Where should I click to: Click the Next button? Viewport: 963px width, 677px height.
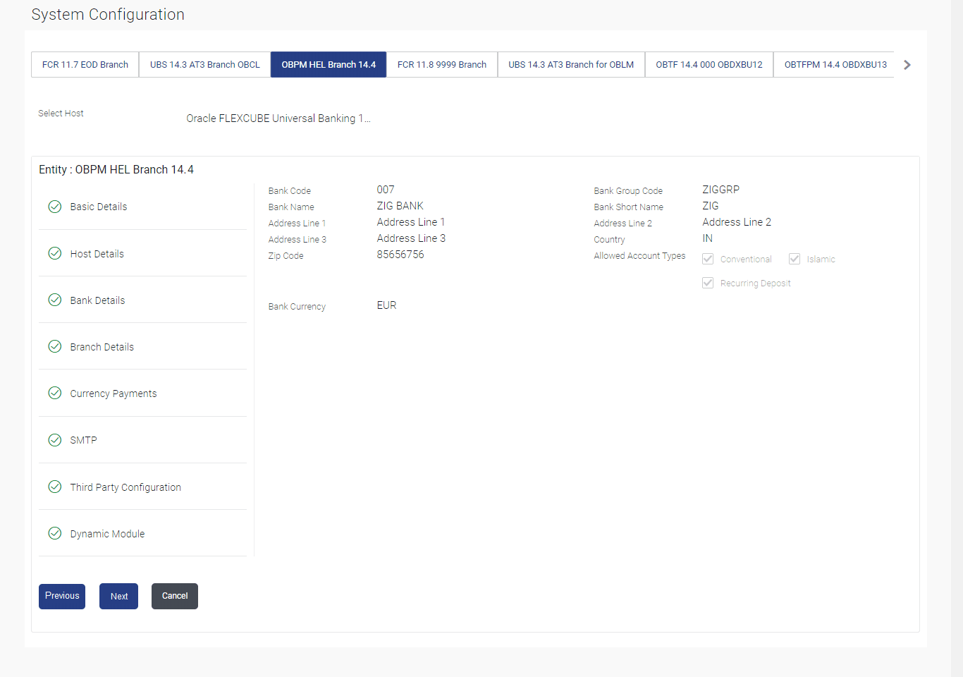[x=118, y=596]
